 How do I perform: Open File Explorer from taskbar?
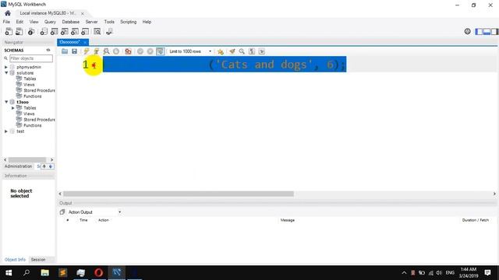coord(45,273)
